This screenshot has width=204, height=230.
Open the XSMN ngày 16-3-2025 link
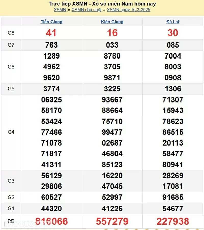coord(129,10)
